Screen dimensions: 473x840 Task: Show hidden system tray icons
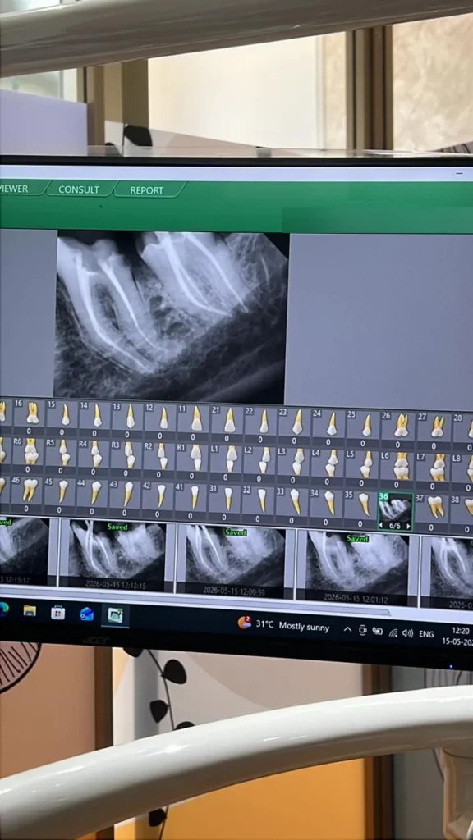347,629
